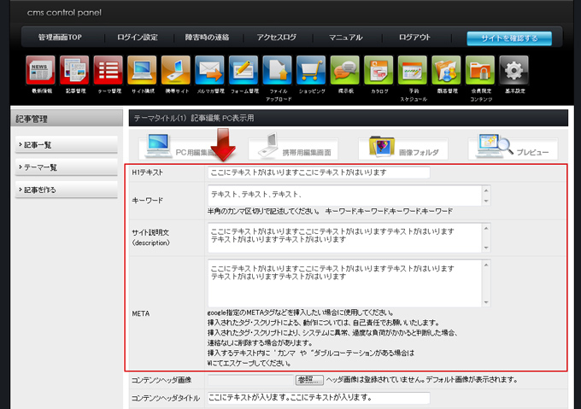Click the H1テキスト input field
The image size is (581, 409).
[318, 172]
